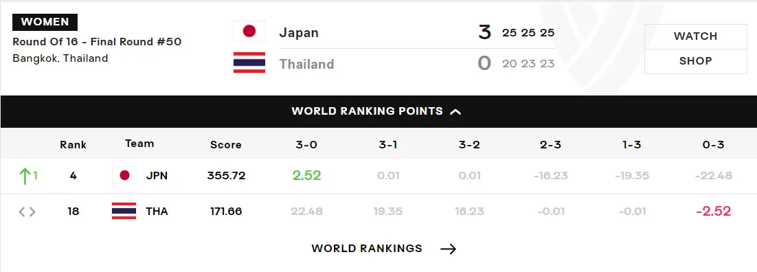Screen dimensions: 757x272
Task: Click the red -2.52 points for THA
Action: point(714,211)
